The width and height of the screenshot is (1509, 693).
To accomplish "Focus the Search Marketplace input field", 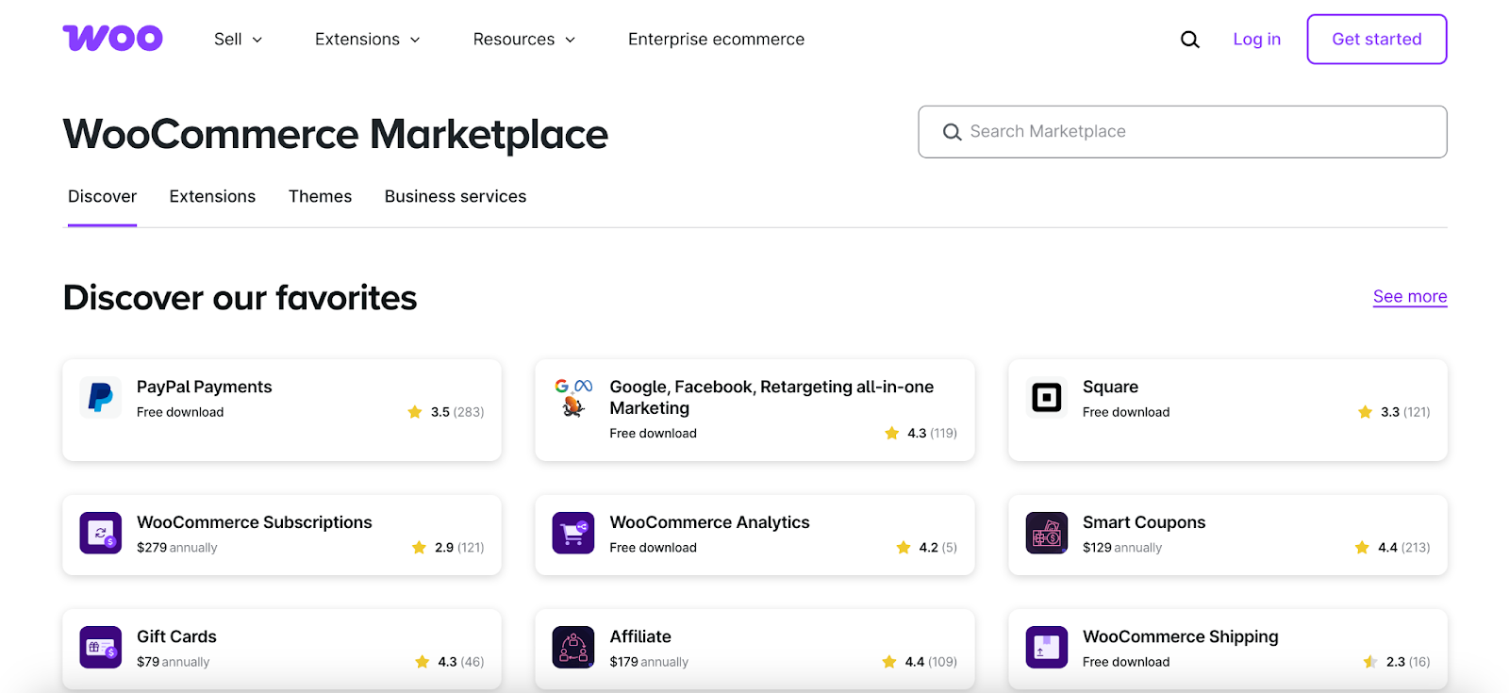I will point(1183,132).
